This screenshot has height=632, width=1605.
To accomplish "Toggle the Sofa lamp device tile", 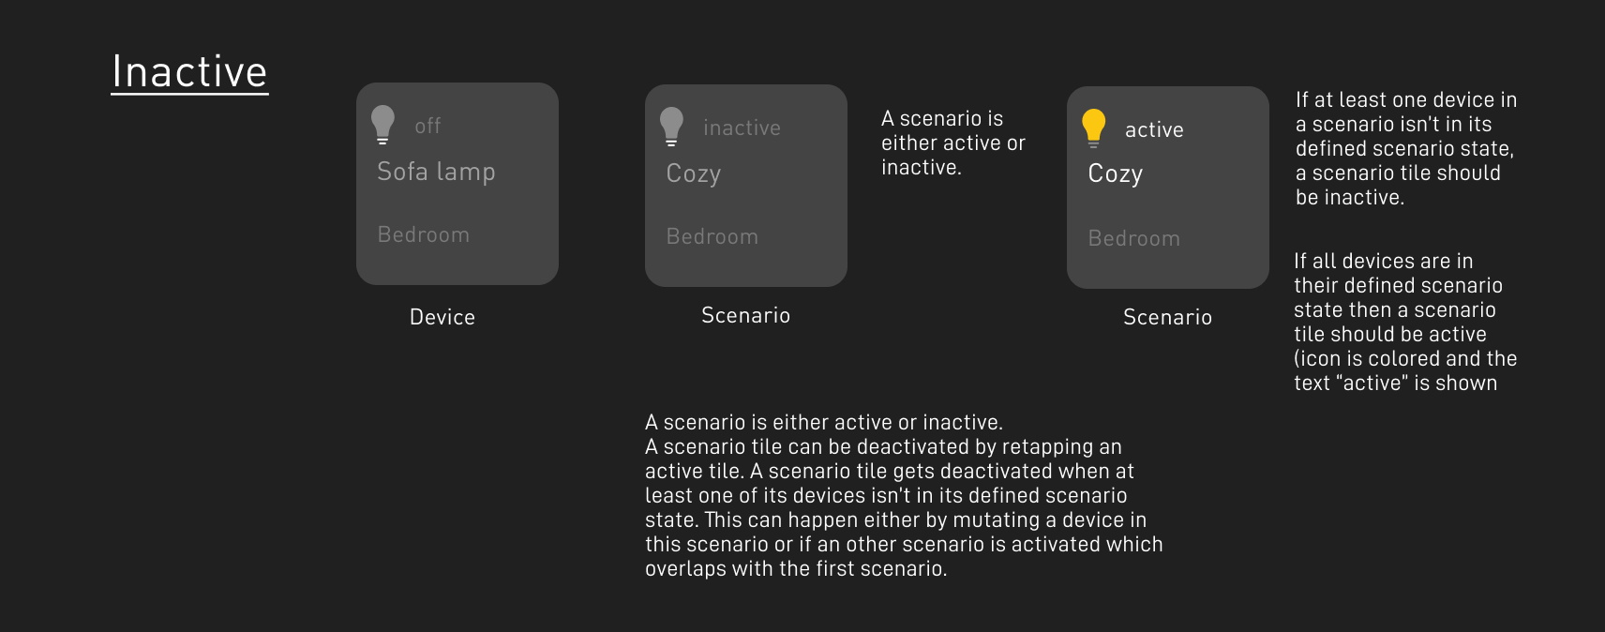I will click(457, 184).
